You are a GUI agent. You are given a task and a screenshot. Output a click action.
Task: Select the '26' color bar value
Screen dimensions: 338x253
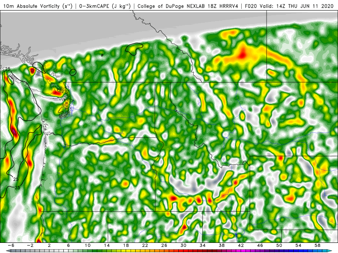pyautogui.click(x=164, y=245)
